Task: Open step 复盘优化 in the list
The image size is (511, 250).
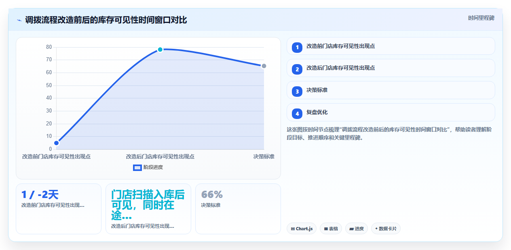Action: click(391, 112)
